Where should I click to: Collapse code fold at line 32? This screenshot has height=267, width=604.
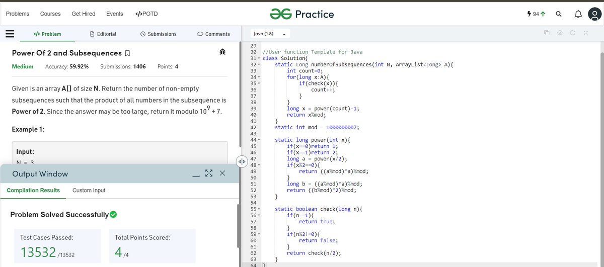[x=259, y=64]
